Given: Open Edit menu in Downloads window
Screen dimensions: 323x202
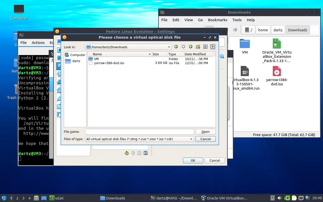Looking at the screenshot, I should click(x=176, y=20).
